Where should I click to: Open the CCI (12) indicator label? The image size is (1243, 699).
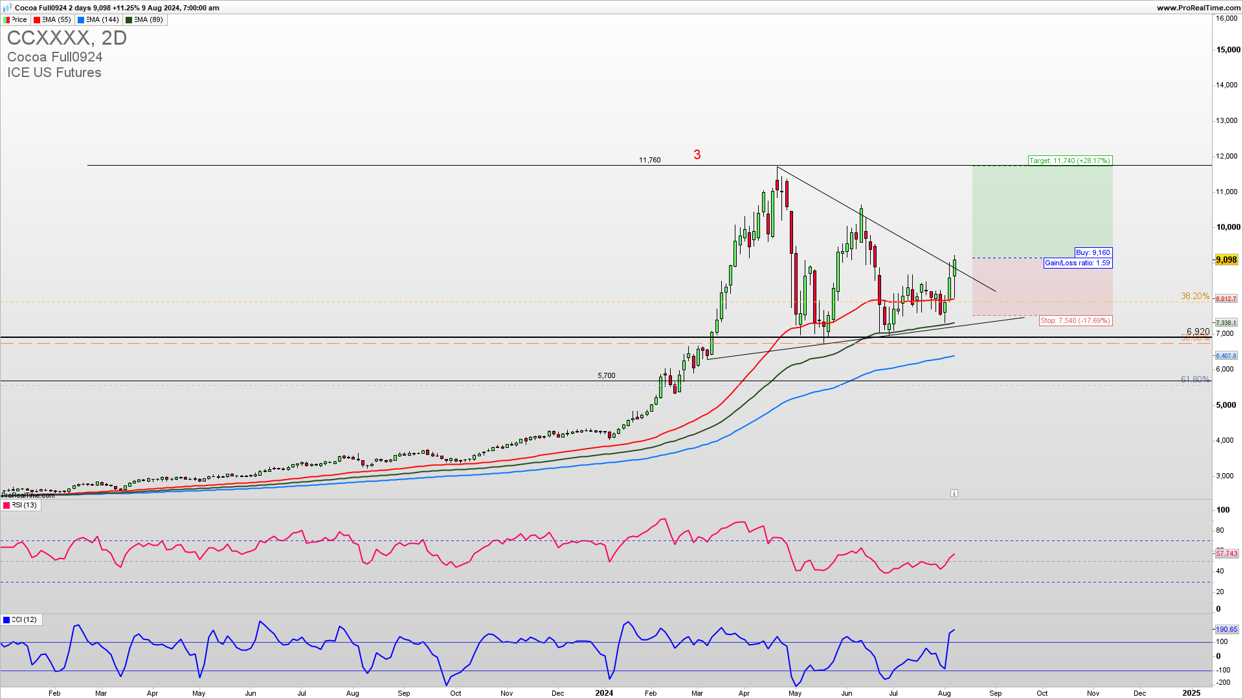coord(22,619)
